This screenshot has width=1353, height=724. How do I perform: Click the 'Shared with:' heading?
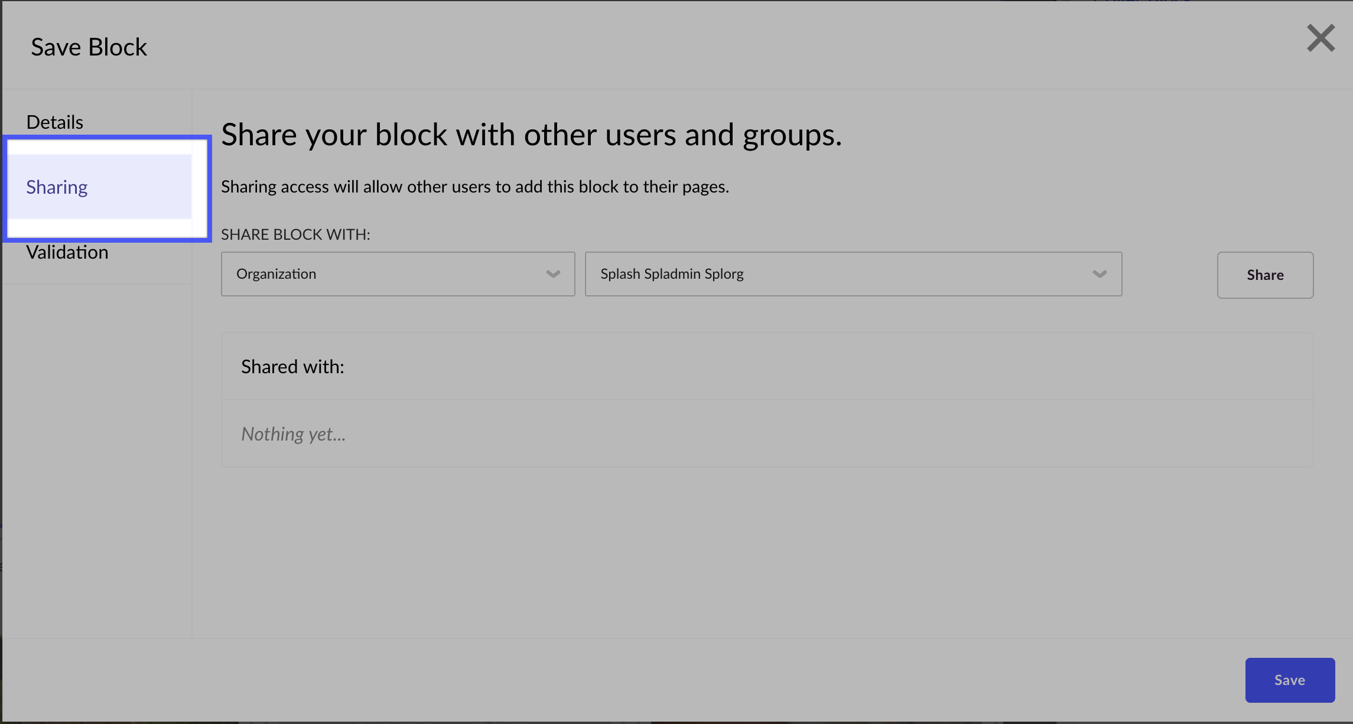(292, 367)
